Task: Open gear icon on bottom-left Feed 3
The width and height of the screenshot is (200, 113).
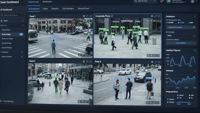Action: click(x=84, y=61)
